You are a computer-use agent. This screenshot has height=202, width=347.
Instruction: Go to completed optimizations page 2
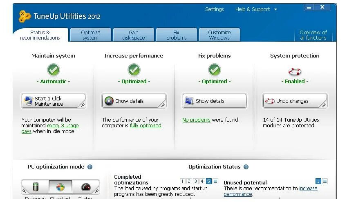pyautogui.click(x=189, y=181)
